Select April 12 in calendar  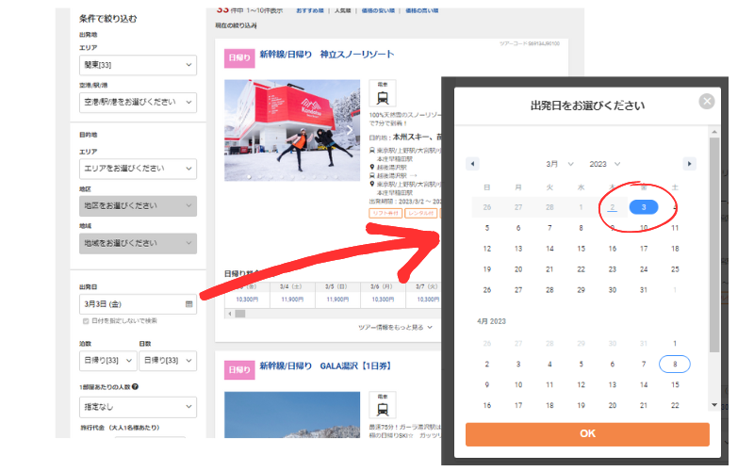click(x=581, y=384)
